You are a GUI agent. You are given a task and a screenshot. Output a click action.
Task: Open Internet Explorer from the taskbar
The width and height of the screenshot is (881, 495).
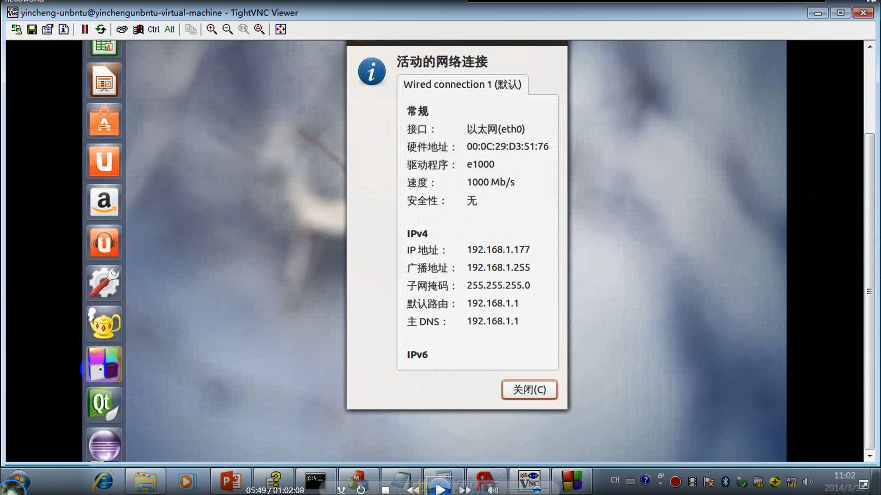104,481
